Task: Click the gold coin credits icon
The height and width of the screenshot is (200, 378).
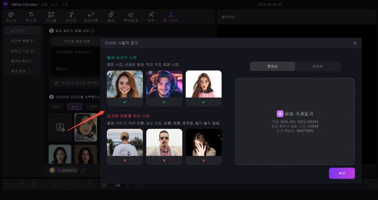Action: [x=52, y=170]
